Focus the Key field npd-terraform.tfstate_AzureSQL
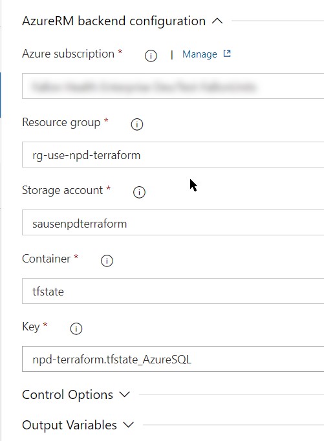324x441 pixels. tap(173, 359)
